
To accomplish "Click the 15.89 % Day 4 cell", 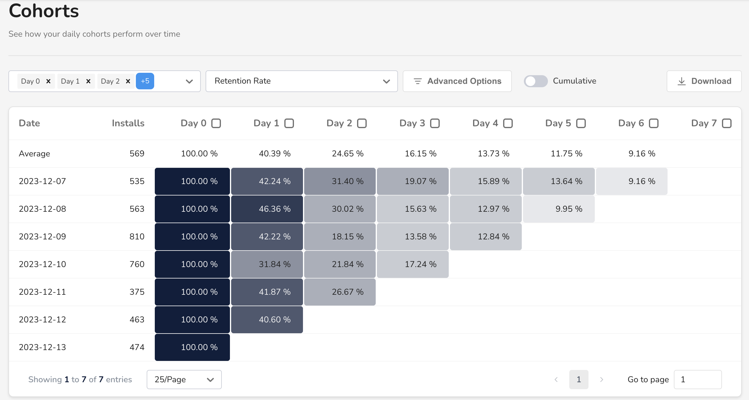I will pos(486,181).
